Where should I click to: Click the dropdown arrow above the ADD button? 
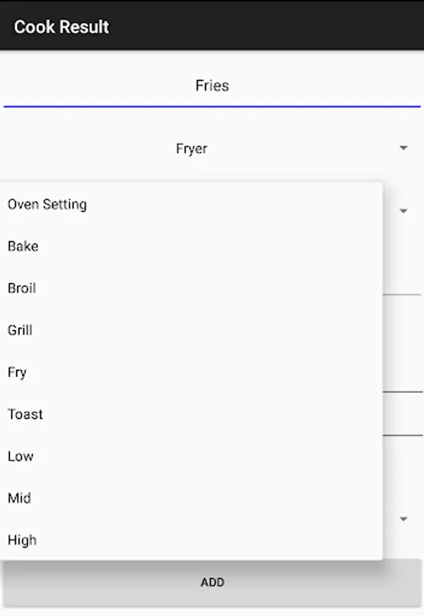403,519
